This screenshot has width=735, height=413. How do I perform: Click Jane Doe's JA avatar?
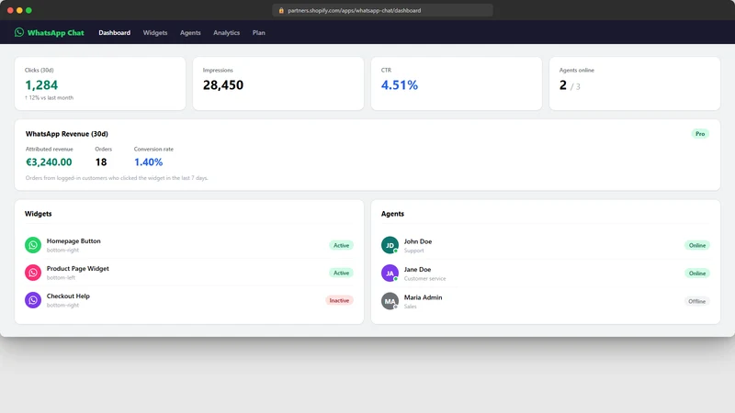click(x=390, y=273)
